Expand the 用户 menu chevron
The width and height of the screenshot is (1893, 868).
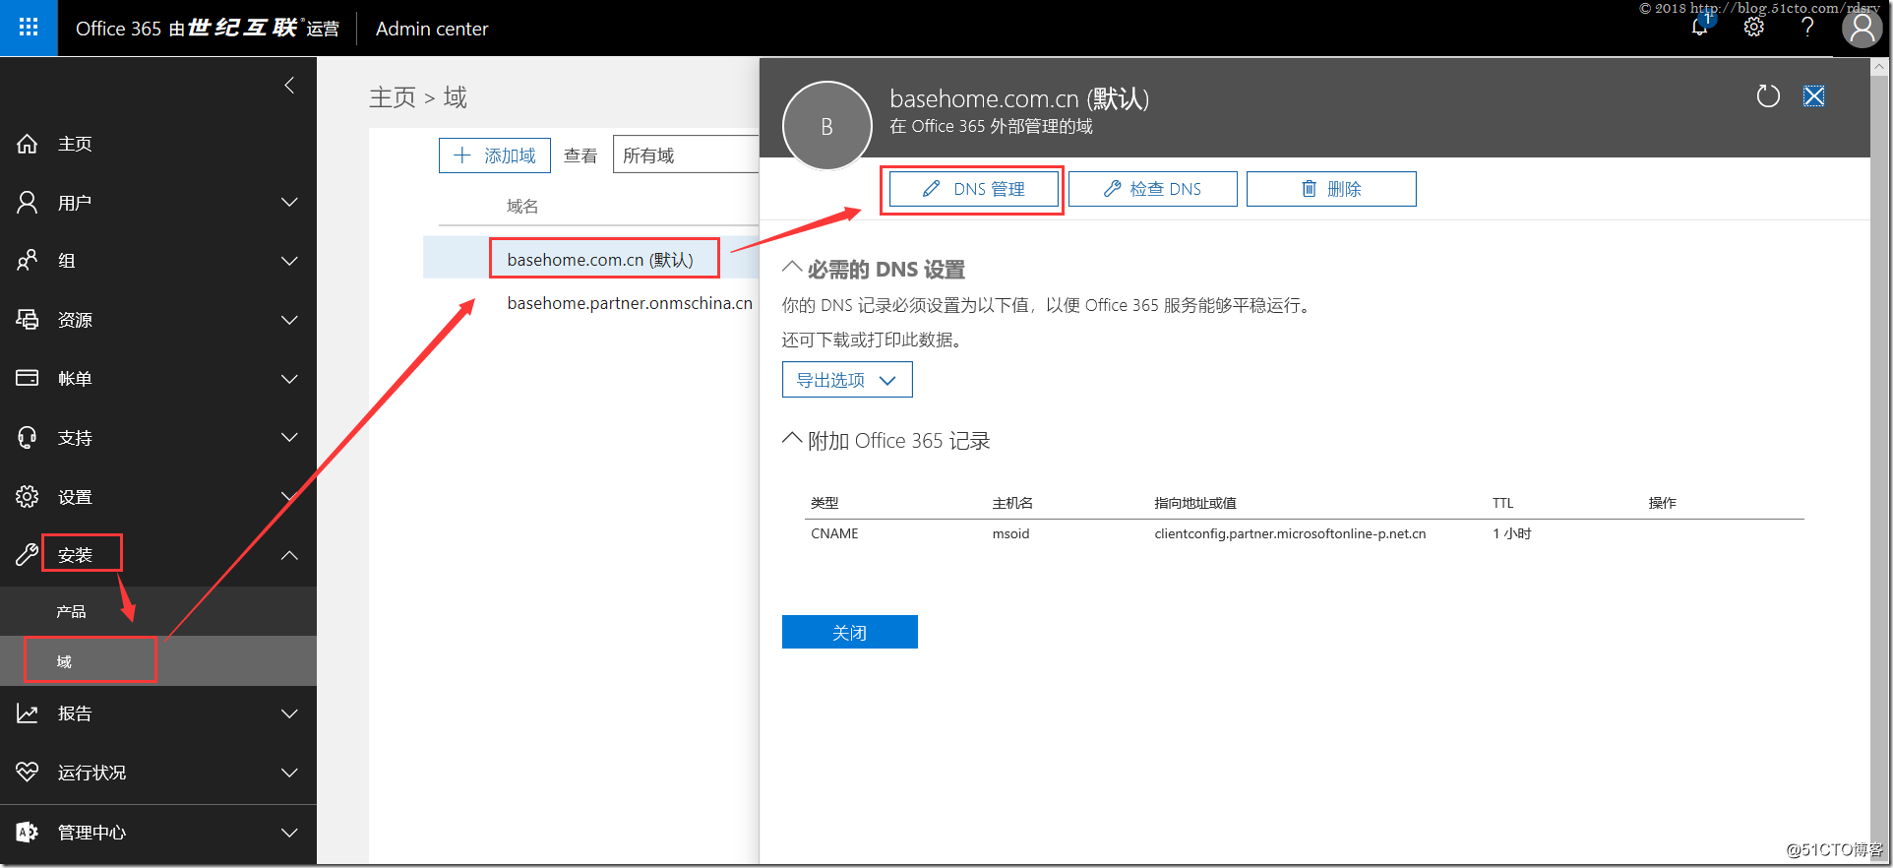tap(289, 203)
